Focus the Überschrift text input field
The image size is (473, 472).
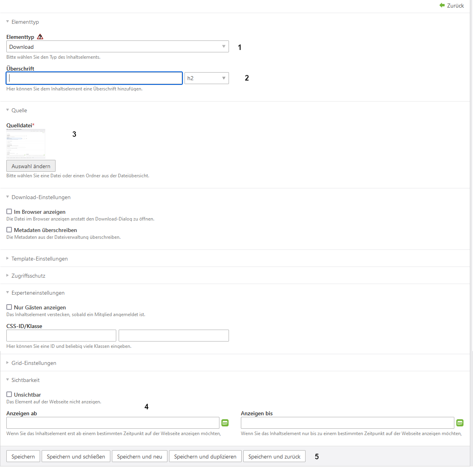[94, 78]
